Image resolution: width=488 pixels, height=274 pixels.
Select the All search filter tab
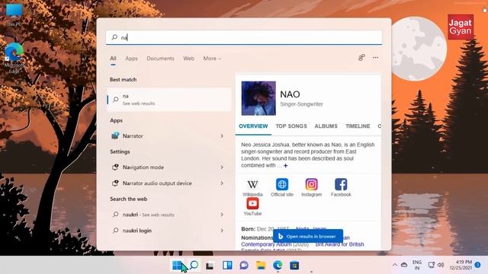[x=113, y=59]
